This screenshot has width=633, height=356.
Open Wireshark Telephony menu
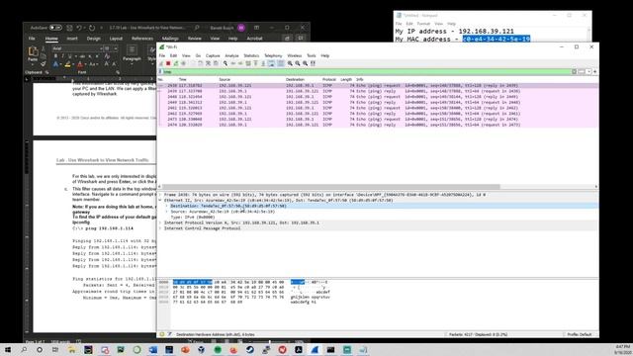point(273,55)
